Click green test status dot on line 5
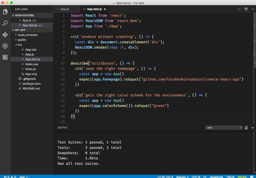256x178 pixels. (72, 37)
